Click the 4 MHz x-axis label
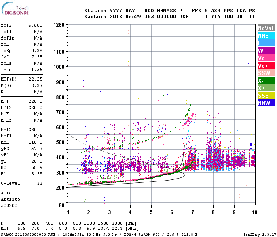Screen dimensions: 277x237 point(130,212)
